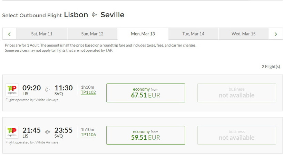Open flight number TP1102 details link
283x159 pixels.
(x=88, y=92)
